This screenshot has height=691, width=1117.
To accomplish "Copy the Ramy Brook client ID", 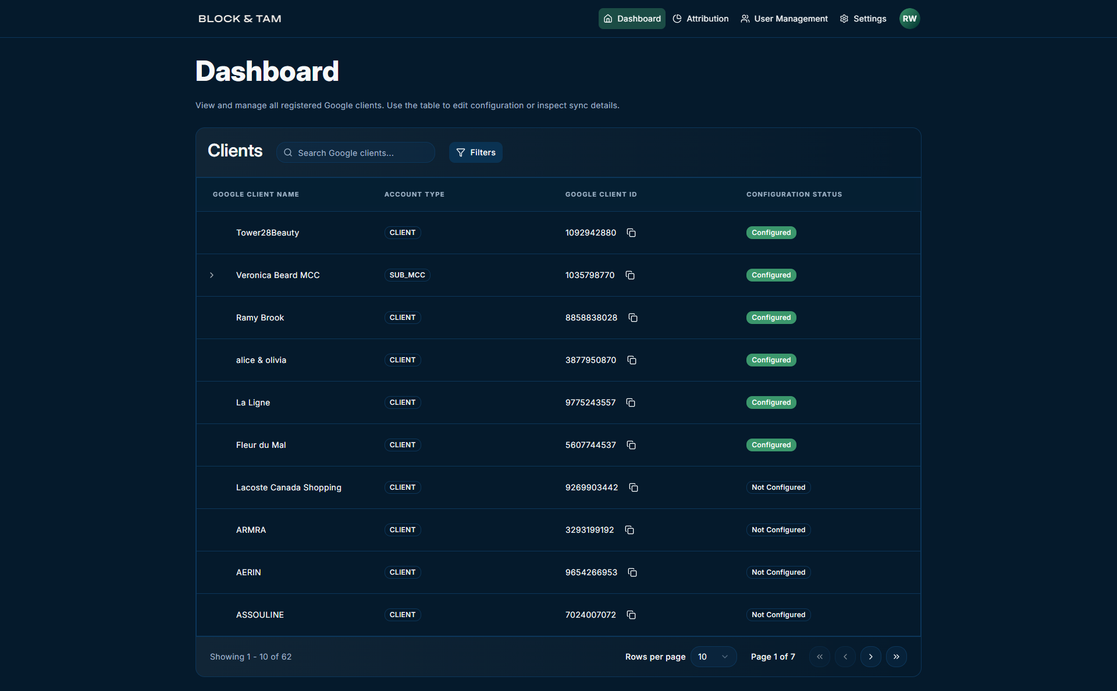I will (634, 318).
